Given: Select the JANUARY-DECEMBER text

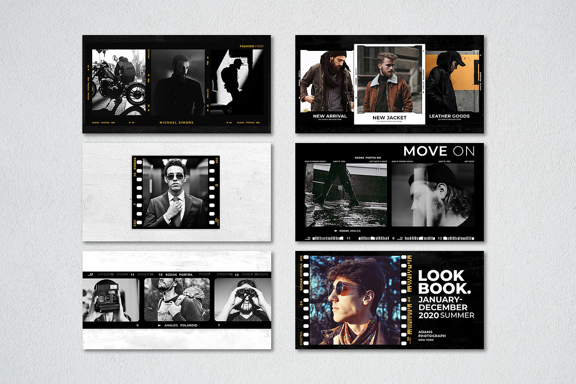Looking at the screenshot, I should pos(443,303).
